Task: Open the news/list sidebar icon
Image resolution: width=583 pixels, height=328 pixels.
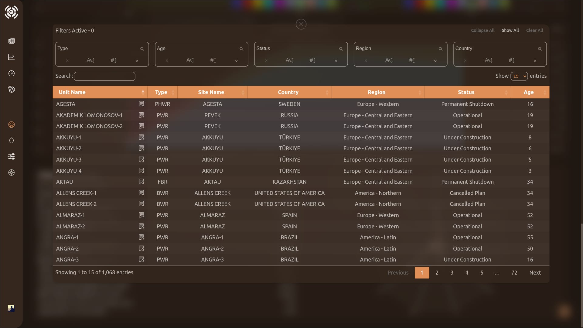Action: pos(12,41)
